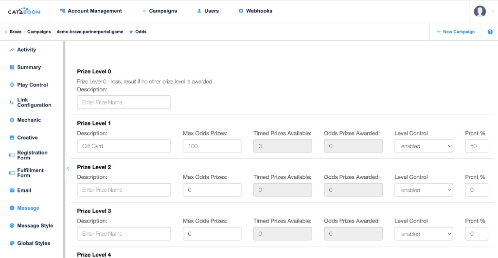Open Prize Level 2 Level Control dropdown

click(424, 190)
